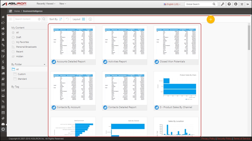Open My Favorites in My Content
The height and width of the screenshot is (141, 252).
point(22,42)
